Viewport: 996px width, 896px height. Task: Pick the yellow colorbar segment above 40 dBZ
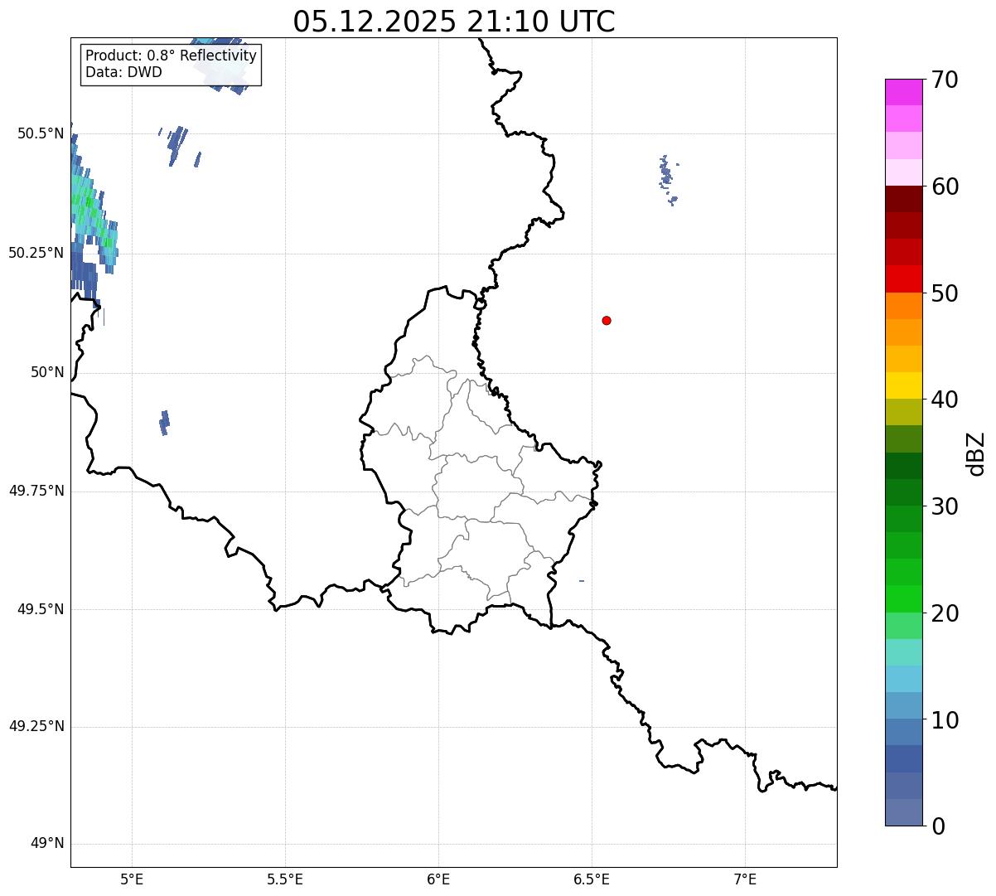[903, 385]
